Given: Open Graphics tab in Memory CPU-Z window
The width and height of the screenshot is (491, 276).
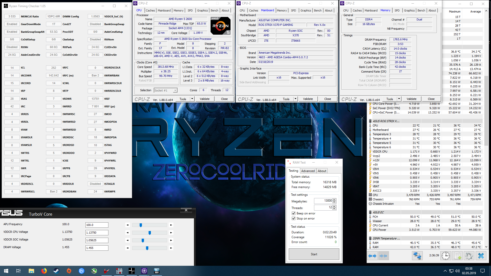Looking at the screenshot, I should point(409,10).
